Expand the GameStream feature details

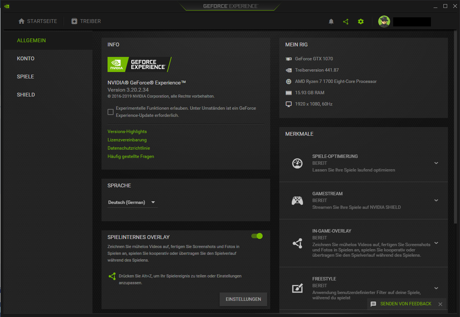pyautogui.click(x=436, y=201)
